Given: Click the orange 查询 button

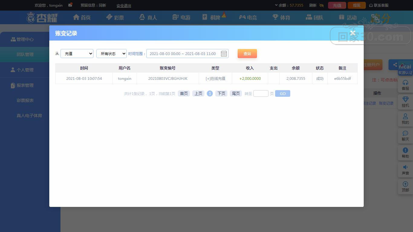Looking at the screenshot, I should point(247,54).
